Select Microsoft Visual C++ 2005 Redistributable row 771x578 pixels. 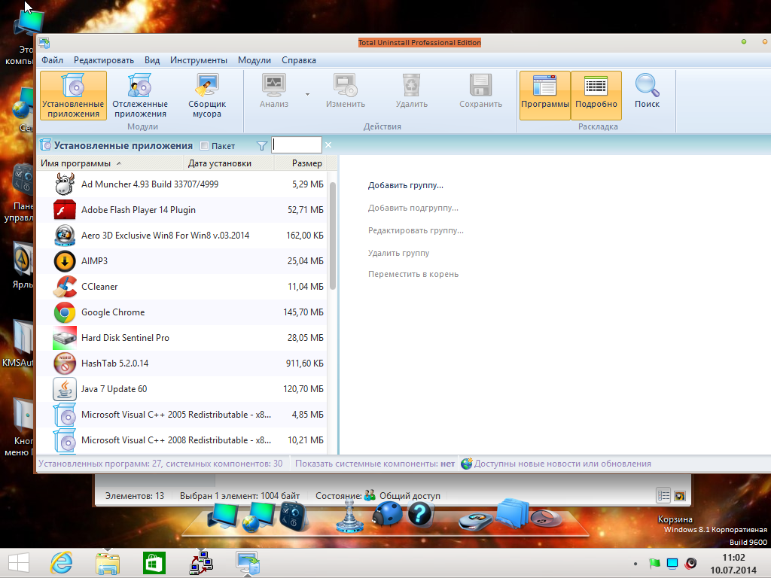181,415
